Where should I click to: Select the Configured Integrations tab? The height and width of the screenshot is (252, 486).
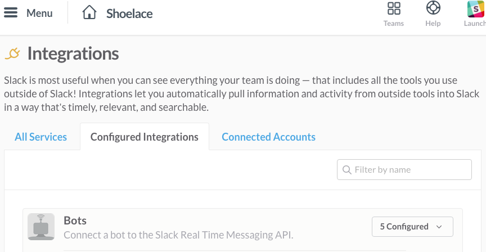point(145,137)
